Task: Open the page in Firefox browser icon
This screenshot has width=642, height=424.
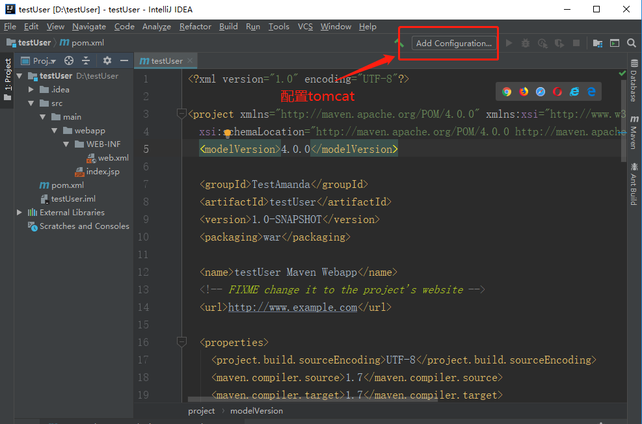Action: (524, 92)
